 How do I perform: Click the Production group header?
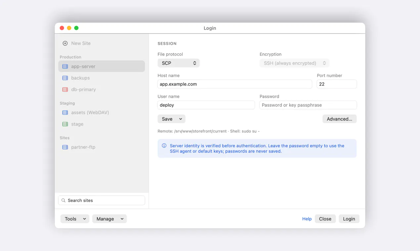click(70, 57)
